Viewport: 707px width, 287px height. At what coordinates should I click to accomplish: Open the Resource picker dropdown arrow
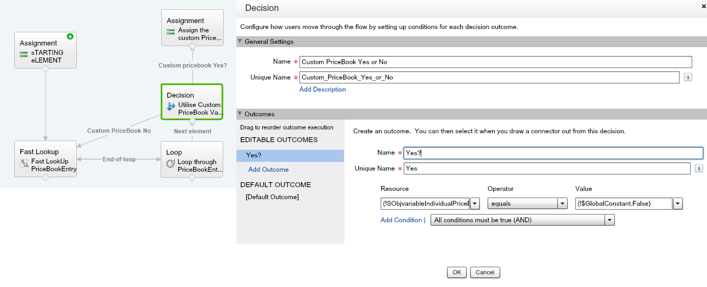pyautogui.click(x=475, y=204)
